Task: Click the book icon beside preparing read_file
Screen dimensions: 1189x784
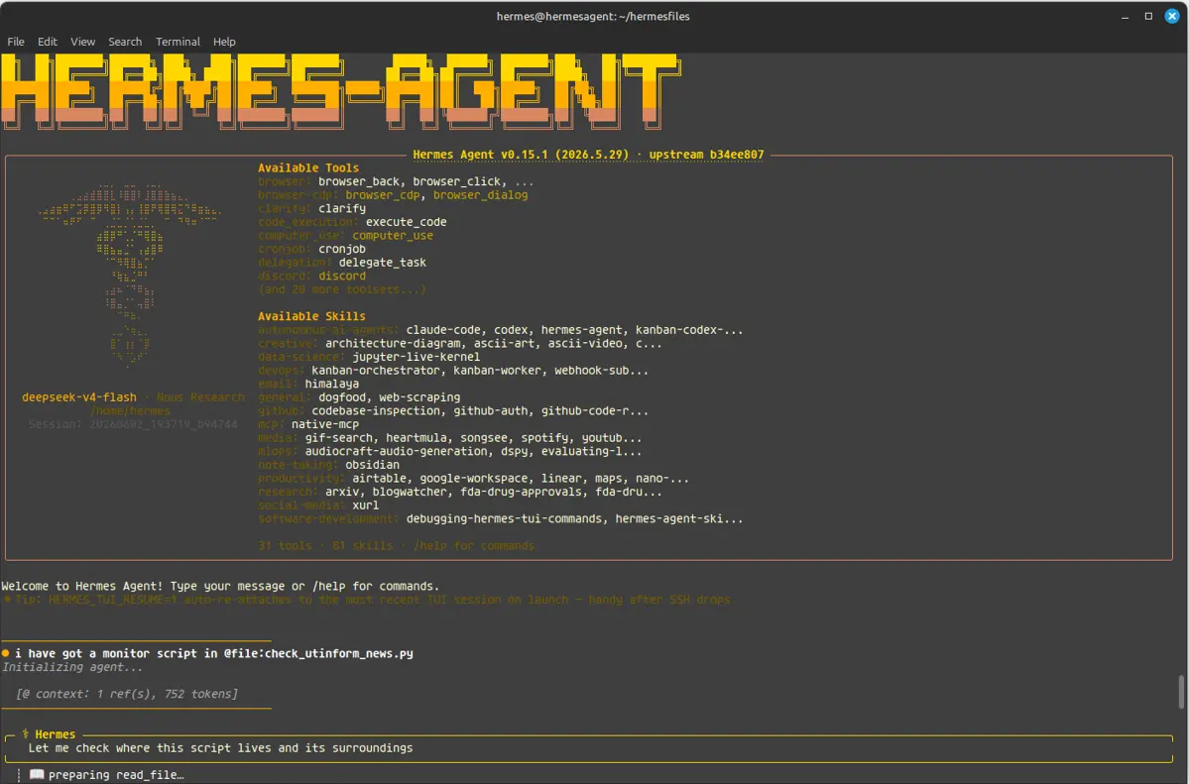Action: (37, 774)
